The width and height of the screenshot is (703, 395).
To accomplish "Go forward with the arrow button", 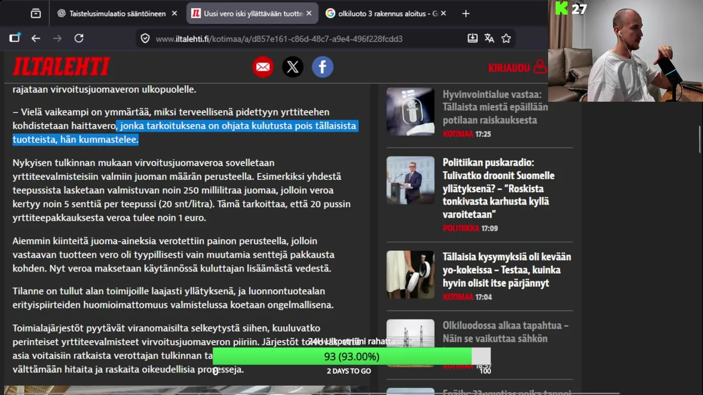I will click(57, 38).
